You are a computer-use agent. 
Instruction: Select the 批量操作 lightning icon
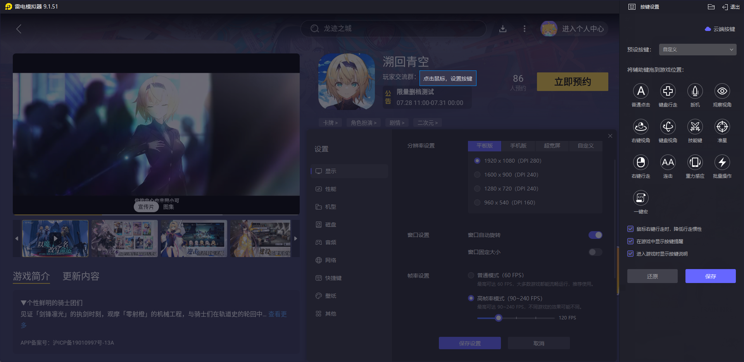click(x=722, y=162)
